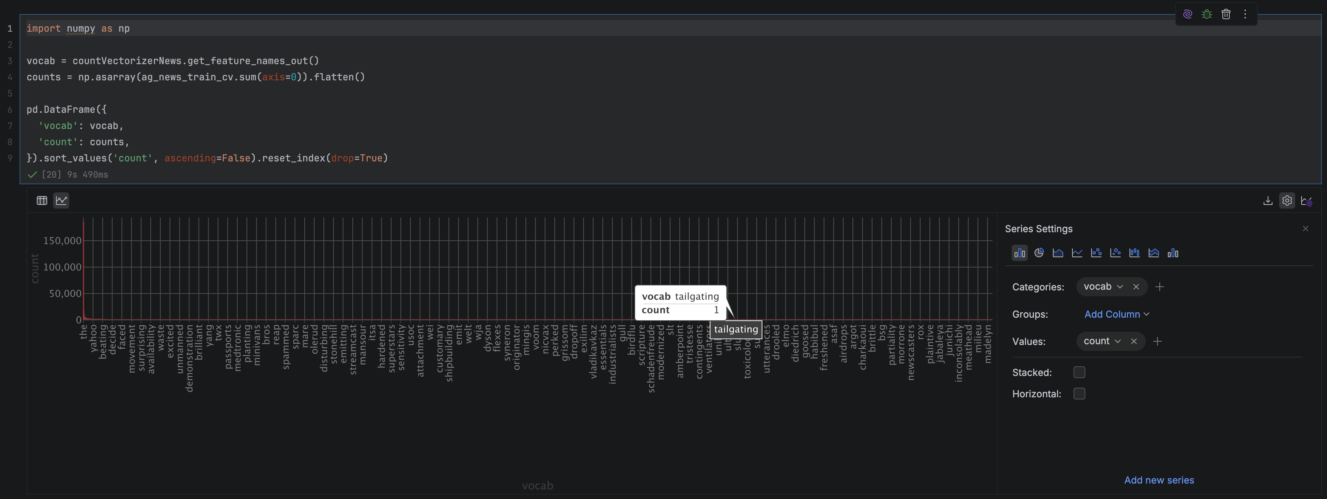Screen dimensions: 1327x499
Task: Click the Add new series link
Action: 1159,480
